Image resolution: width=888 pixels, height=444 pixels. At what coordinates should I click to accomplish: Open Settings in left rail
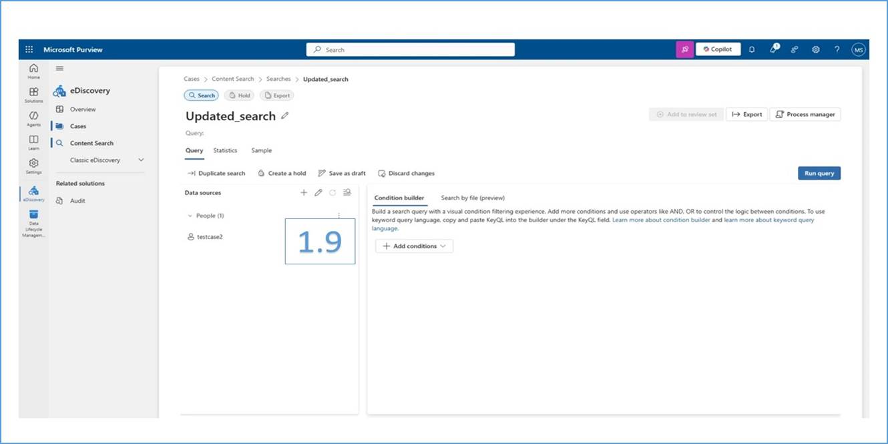click(33, 166)
